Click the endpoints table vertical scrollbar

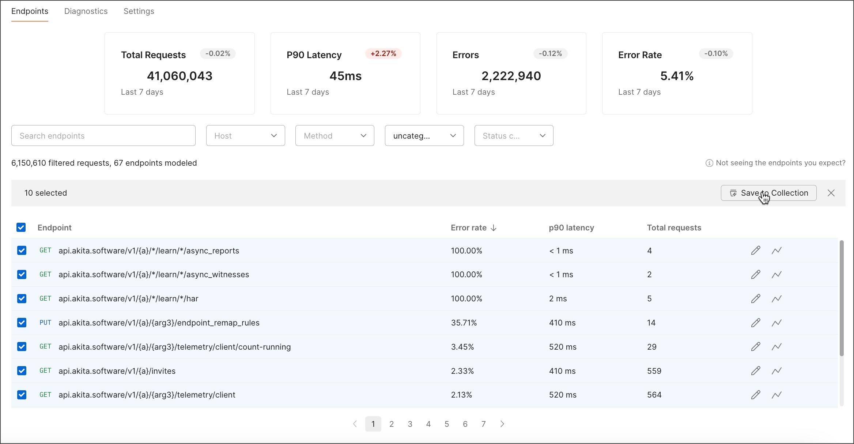(842, 298)
